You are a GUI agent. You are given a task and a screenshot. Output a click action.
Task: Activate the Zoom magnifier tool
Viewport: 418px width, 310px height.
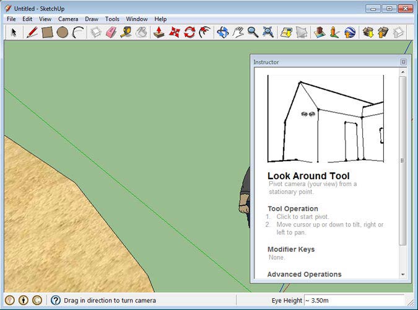[x=253, y=32]
